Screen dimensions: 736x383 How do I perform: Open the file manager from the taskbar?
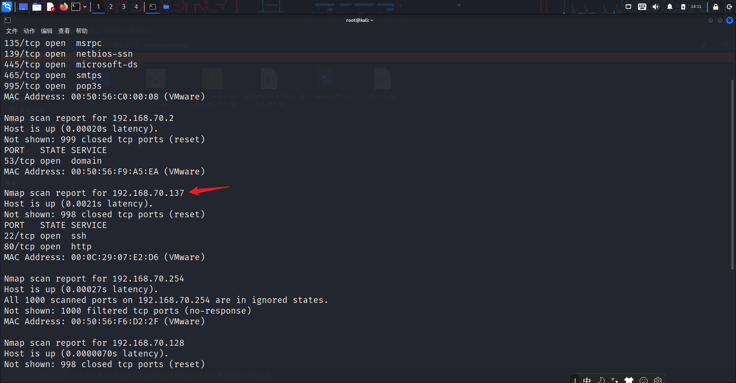(37, 7)
